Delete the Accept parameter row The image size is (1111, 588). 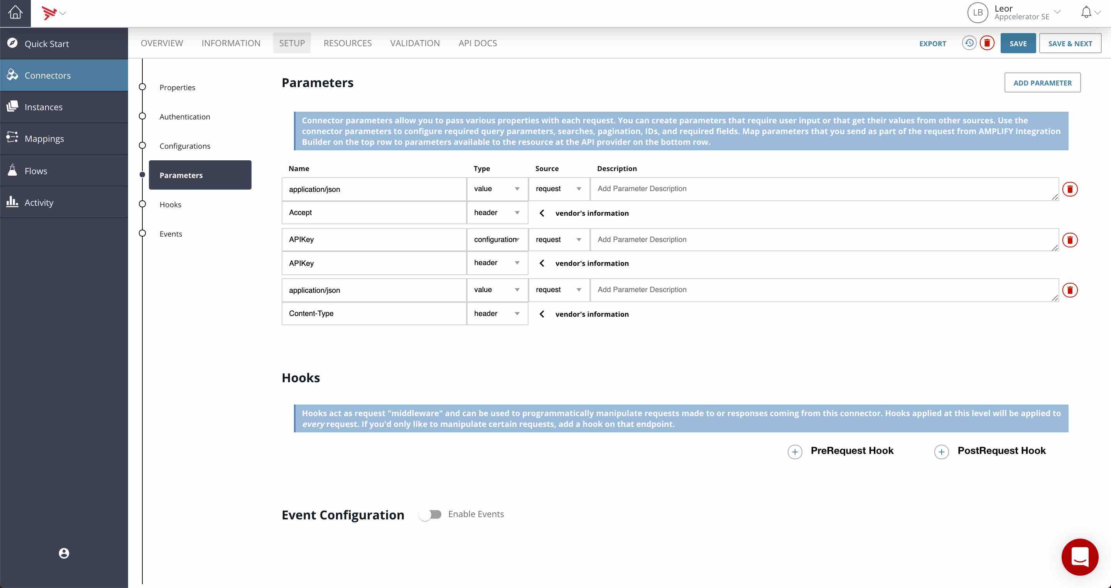click(1070, 189)
